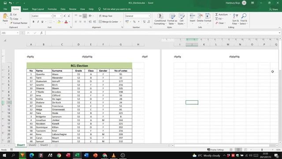282x159 pixels.
Task: Switch to the Page Layout ribbon tab
Action: 38,9
